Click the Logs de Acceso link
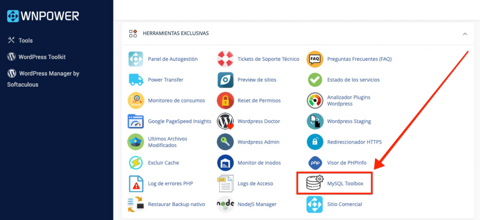 coord(255,183)
